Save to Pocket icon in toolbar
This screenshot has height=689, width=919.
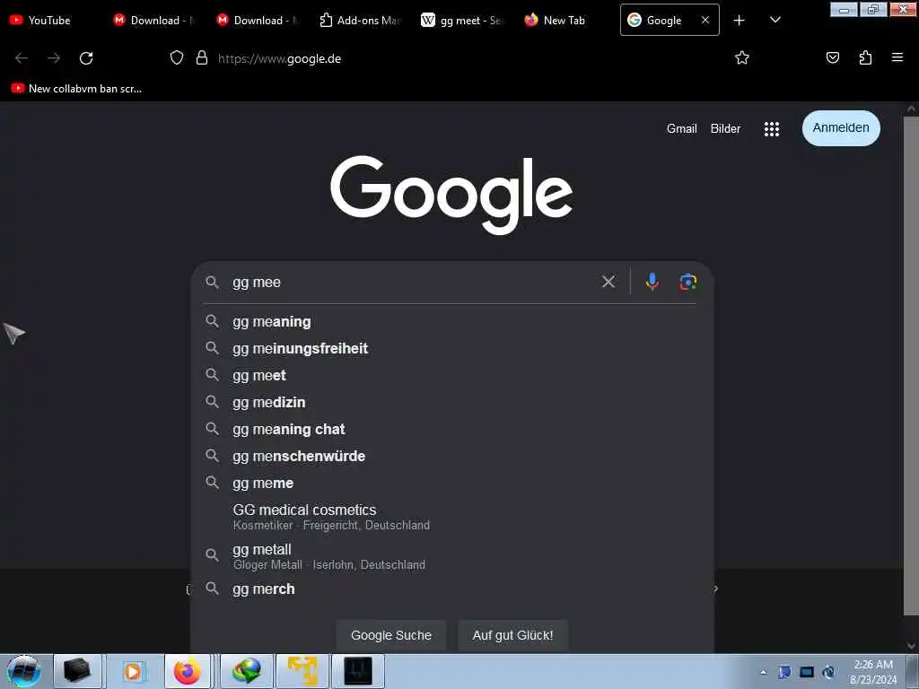832,57
